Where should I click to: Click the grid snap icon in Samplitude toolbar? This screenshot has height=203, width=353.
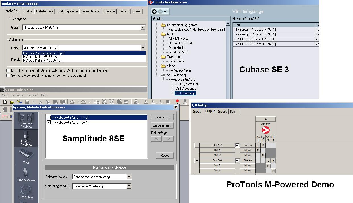tap(96, 102)
